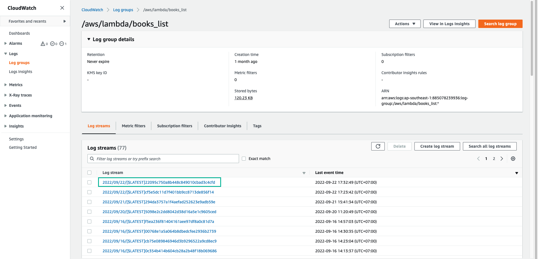Screen dimensions: 538x259
Task: Open log streams table settings gear
Action: coord(513,159)
